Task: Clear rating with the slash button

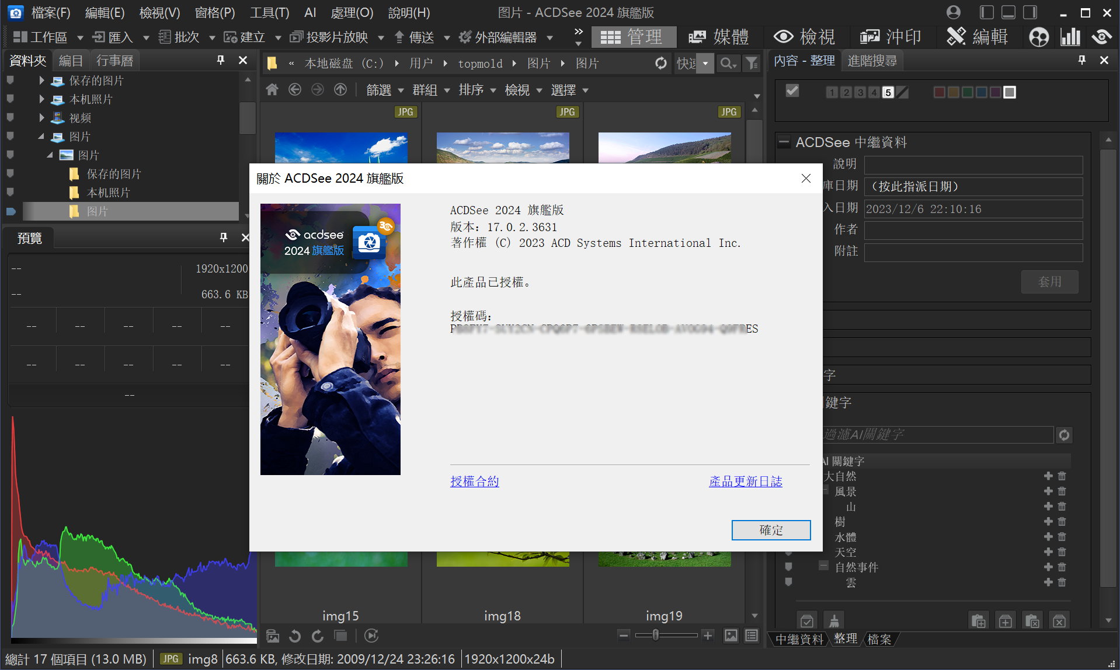Action: (x=903, y=92)
